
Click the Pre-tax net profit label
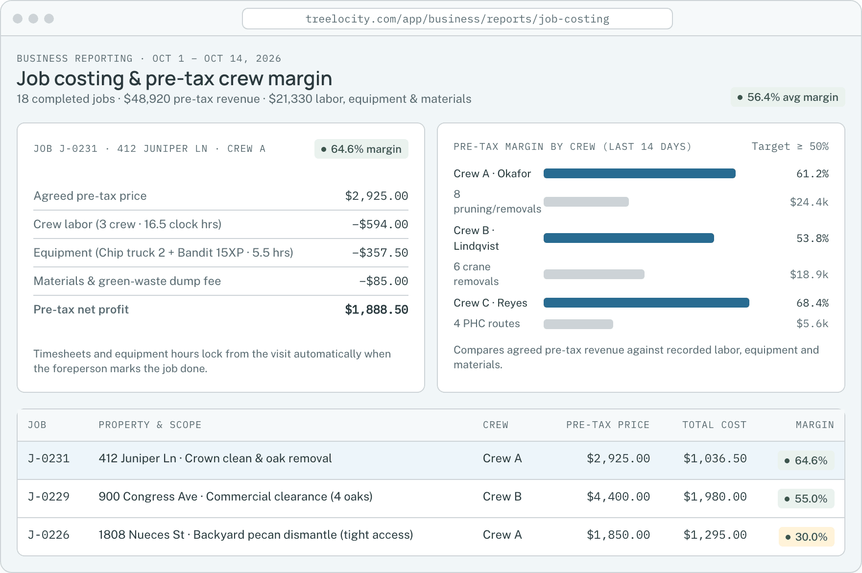coord(81,310)
